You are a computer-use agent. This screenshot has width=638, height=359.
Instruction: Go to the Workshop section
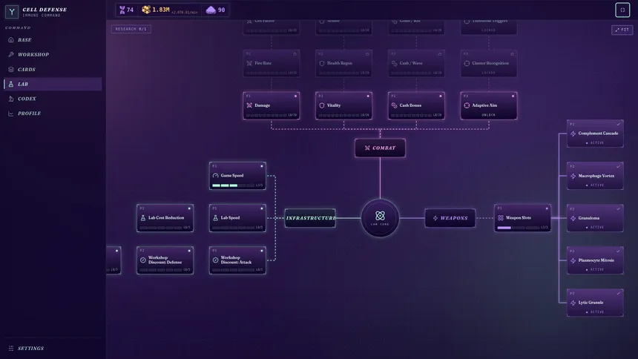tap(53, 55)
